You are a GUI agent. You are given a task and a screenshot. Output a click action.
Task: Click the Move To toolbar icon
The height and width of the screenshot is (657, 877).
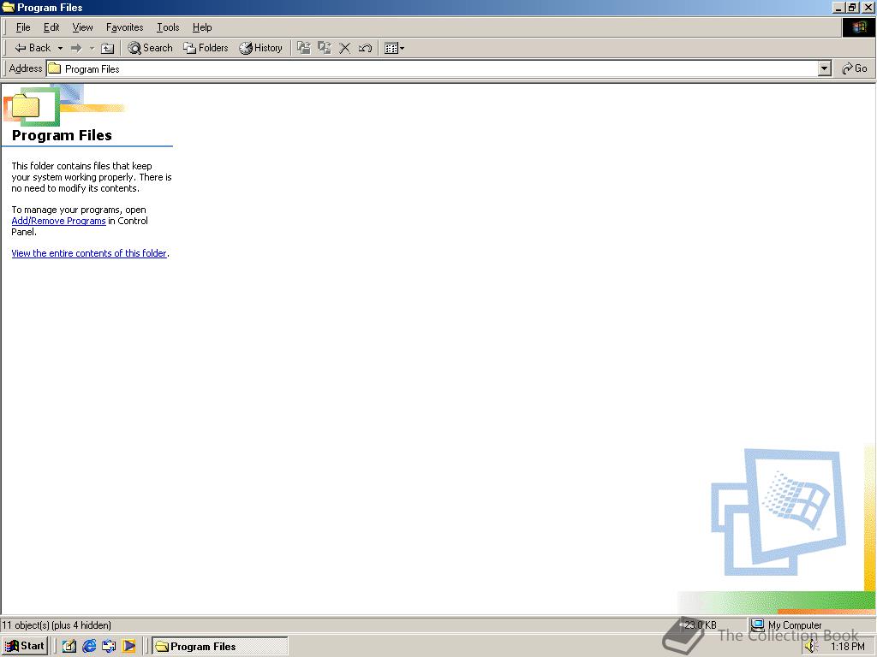pyautogui.click(x=303, y=48)
